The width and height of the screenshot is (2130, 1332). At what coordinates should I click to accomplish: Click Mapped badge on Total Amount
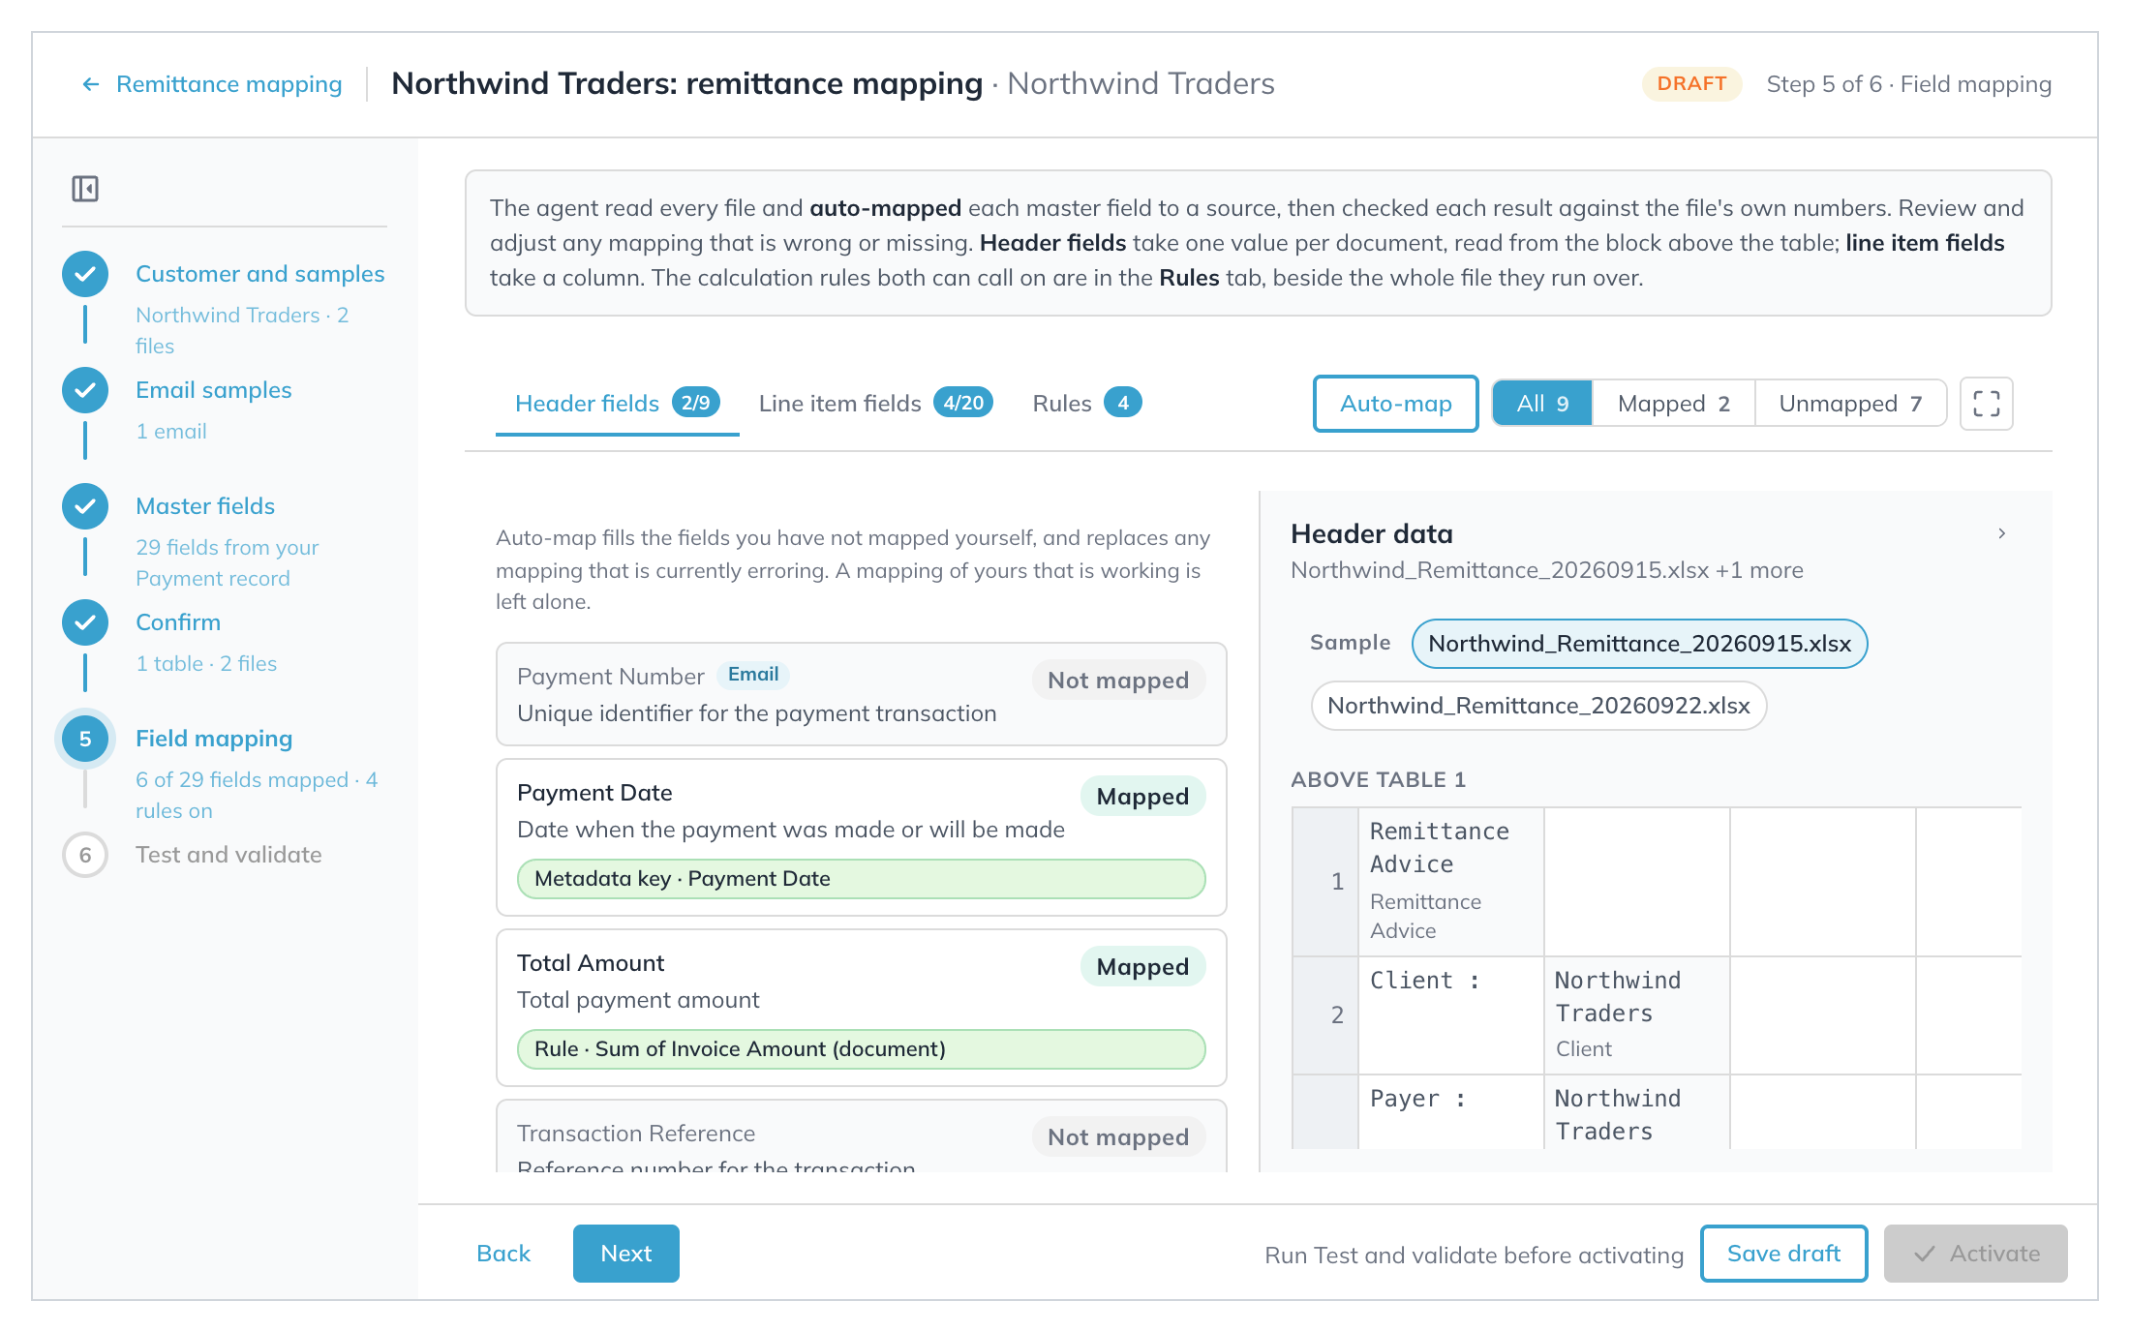pyautogui.click(x=1142, y=967)
